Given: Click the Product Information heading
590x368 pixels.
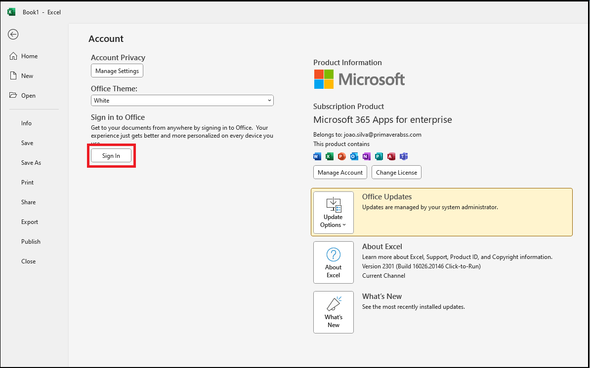Looking at the screenshot, I should coord(347,62).
